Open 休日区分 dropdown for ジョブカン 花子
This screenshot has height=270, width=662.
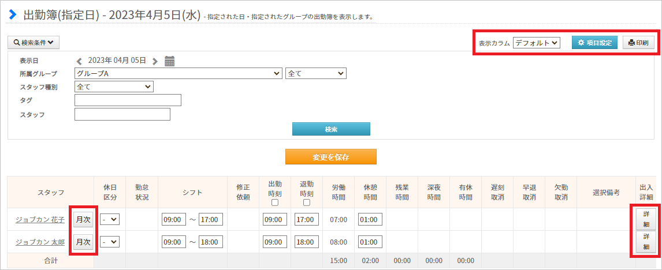point(110,219)
